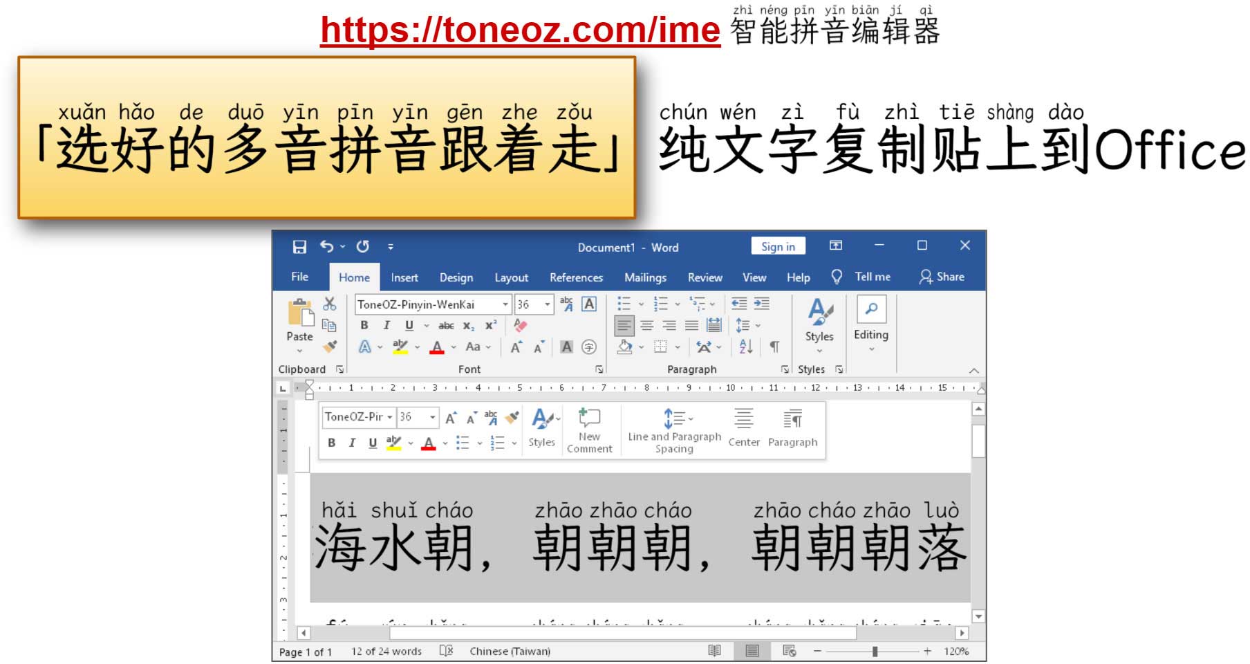The image size is (1250, 664).
Task: Toggle Italic in ribbon Font group
Action: pos(386,325)
